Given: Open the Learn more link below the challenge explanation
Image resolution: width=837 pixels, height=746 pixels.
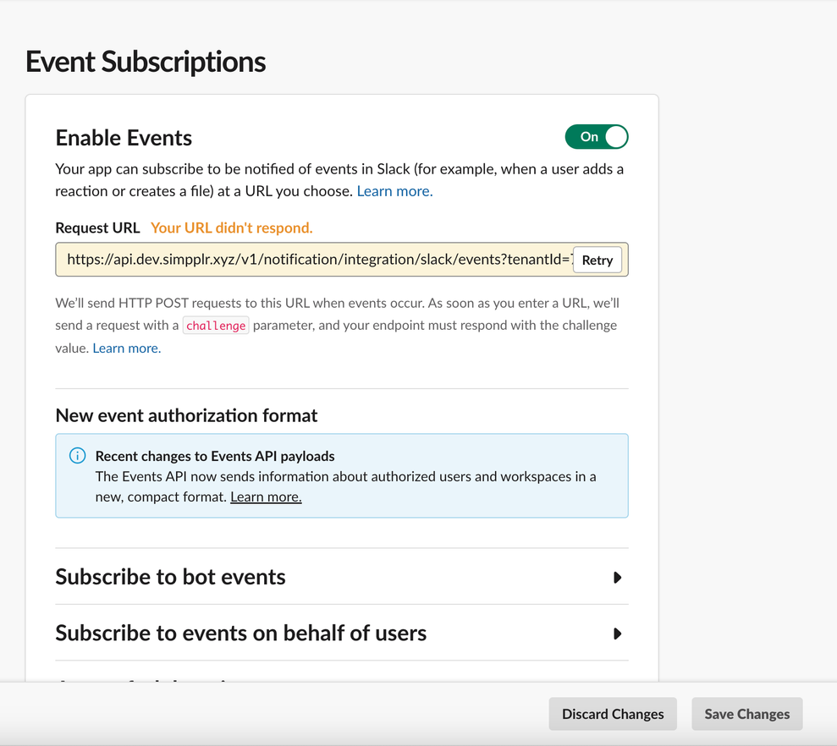Looking at the screenshot, I should (x=126, y=348).
